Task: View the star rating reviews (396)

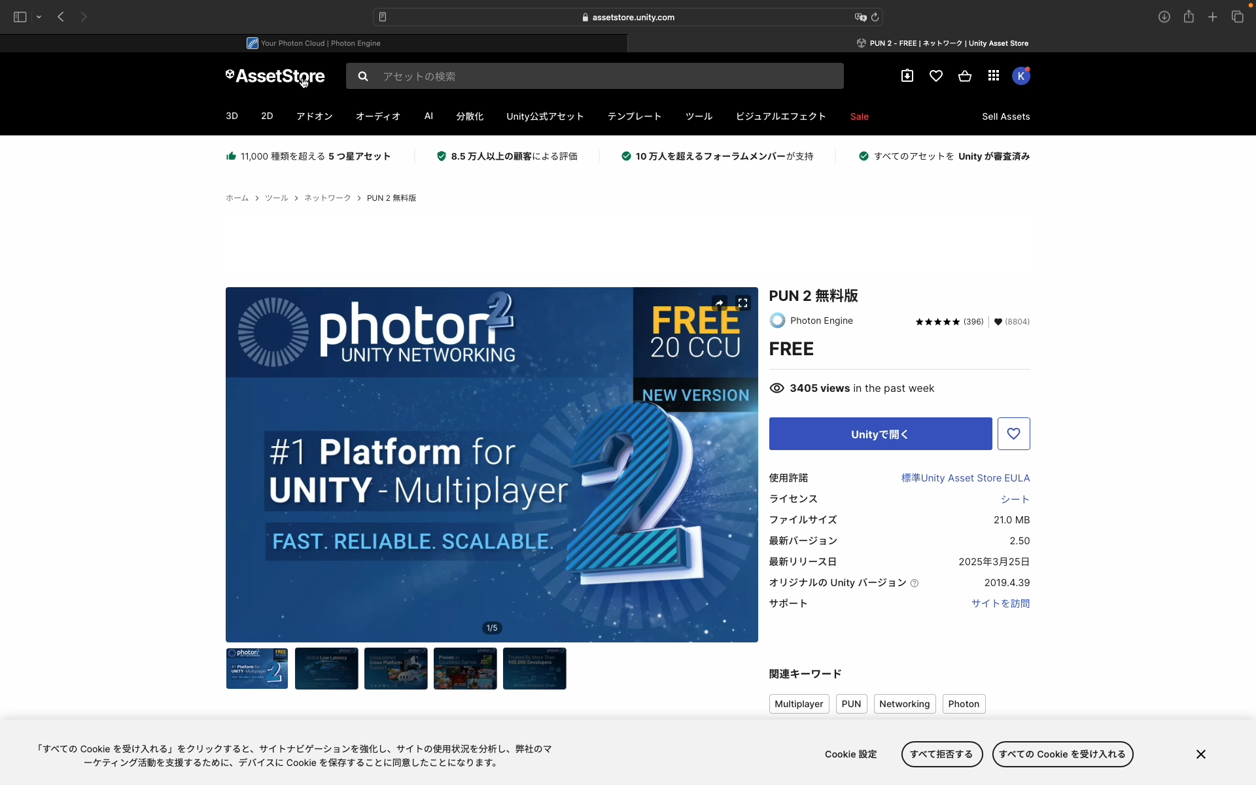Action: (x=949, y=321)
